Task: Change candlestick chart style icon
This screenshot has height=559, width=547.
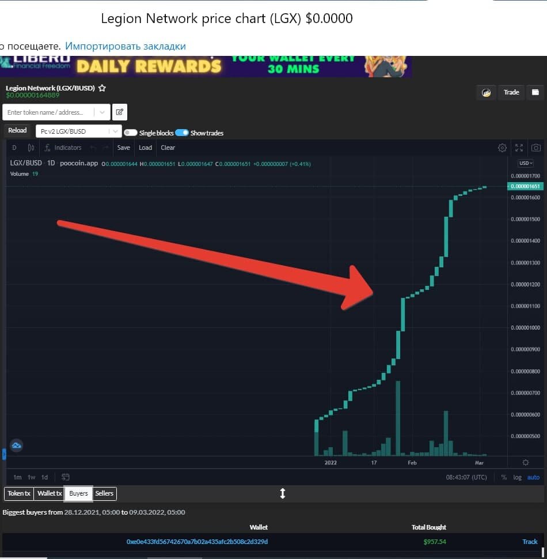Action: 31,148
